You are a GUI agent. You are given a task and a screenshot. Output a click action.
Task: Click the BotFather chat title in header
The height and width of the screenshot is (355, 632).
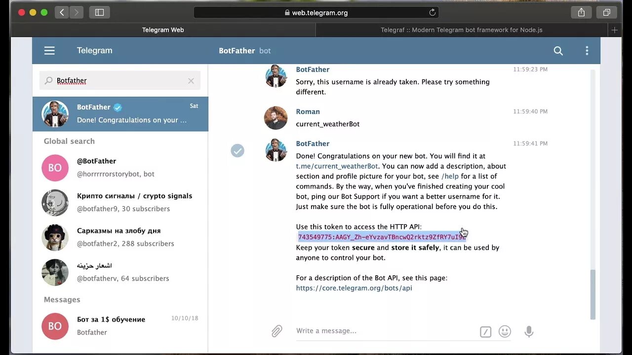(x=237, y=51)
